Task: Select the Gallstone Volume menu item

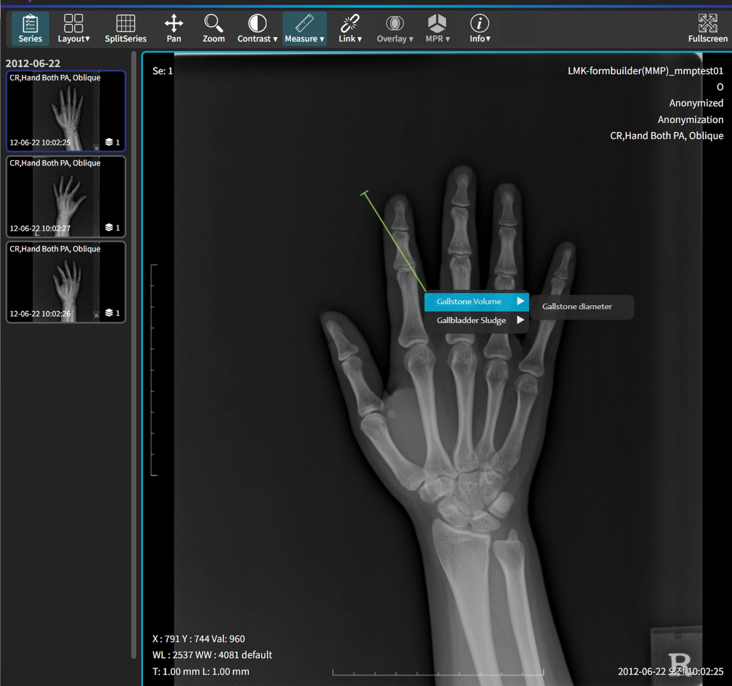Action: pyautogui.click(x=476, y=301)
